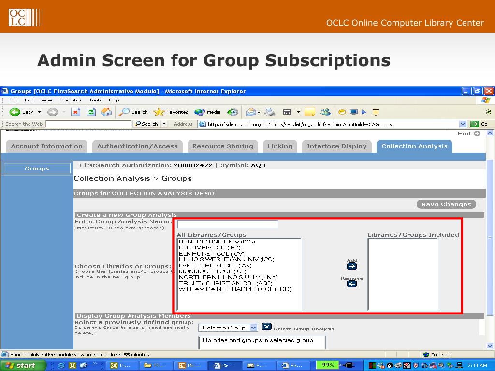This screenshot has width=495, height=371.
Task: Select MONMOUTH COL (ICL) in list
Action: point(213,271)
